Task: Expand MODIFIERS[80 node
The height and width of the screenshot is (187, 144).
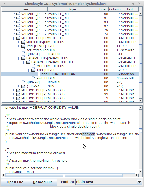Action: 19,42
